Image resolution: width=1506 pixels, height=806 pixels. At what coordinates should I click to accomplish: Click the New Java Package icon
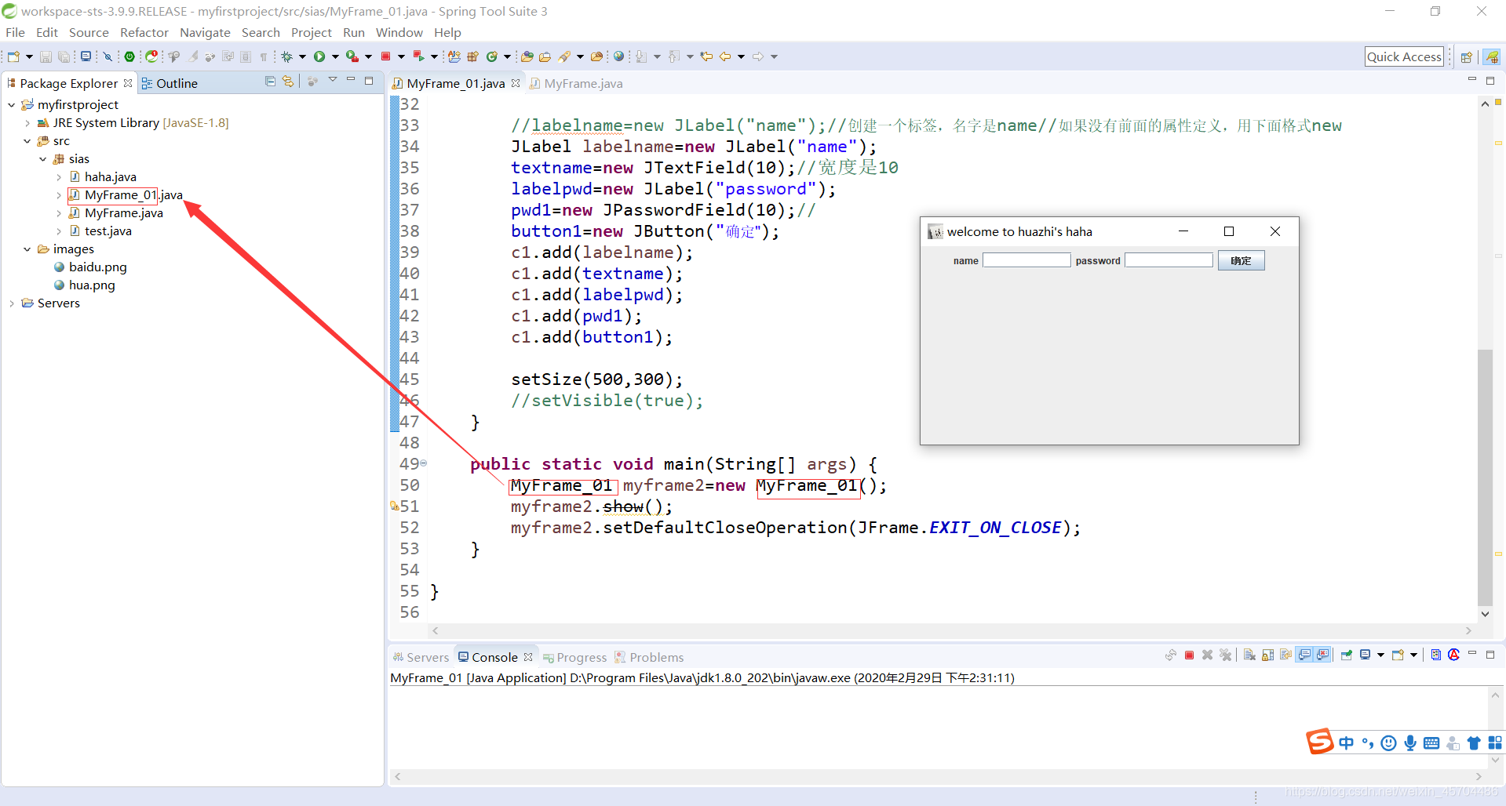click(472, 56)
